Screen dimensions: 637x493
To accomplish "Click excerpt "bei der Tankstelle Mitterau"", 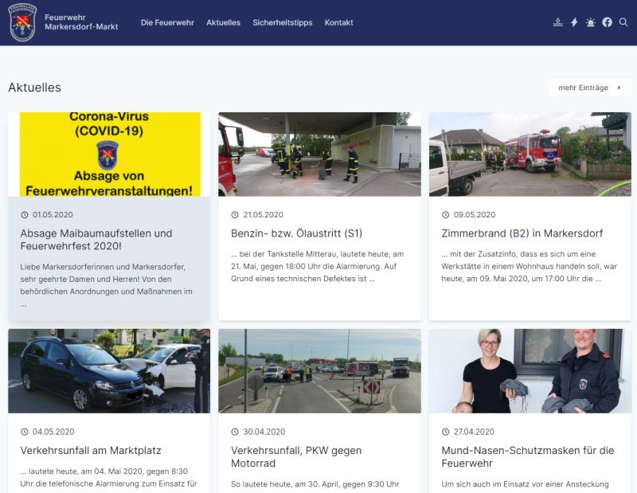I will tap(317, 266).
